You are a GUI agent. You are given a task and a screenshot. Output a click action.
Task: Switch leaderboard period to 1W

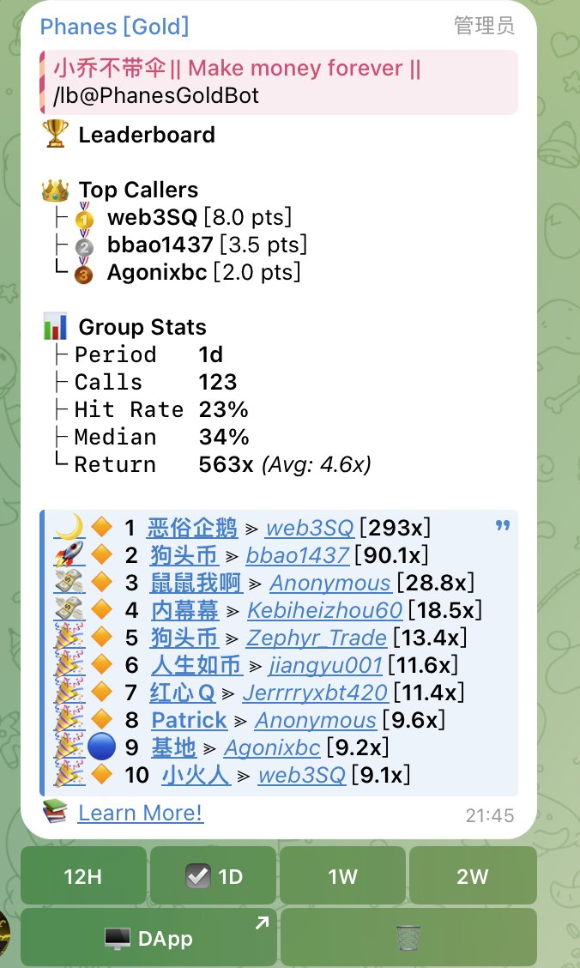[342, 876]
